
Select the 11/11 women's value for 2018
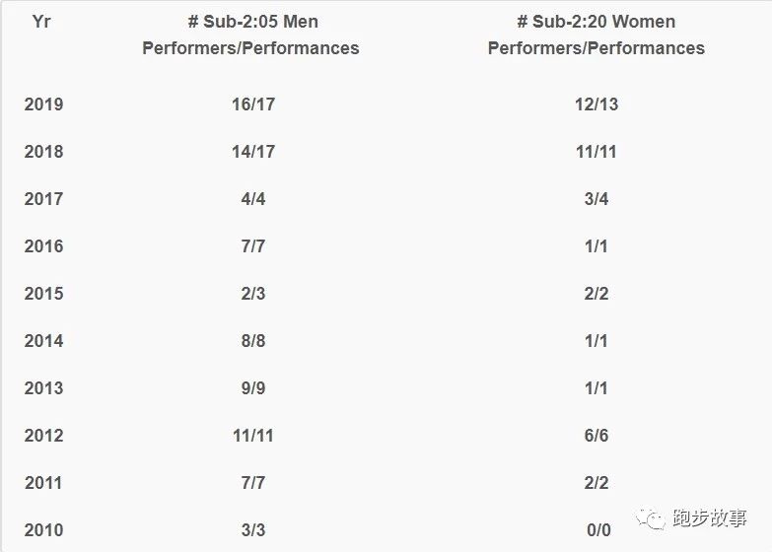597,151
